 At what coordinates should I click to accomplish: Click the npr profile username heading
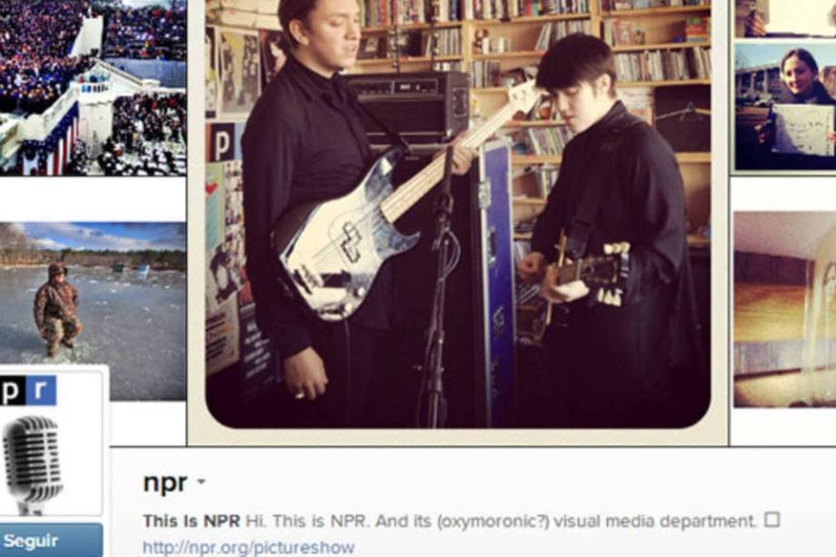coord(165,482)
